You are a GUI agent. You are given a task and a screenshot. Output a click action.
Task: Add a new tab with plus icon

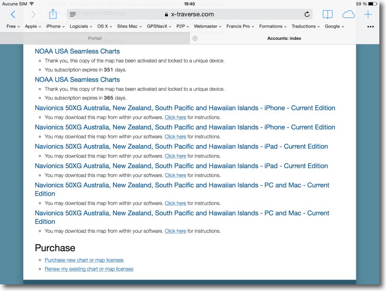[x=368, y=14]
